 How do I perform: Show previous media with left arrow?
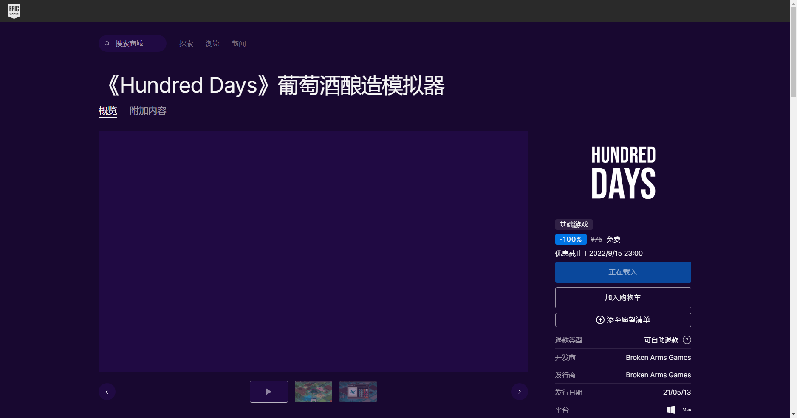[107, 392]
